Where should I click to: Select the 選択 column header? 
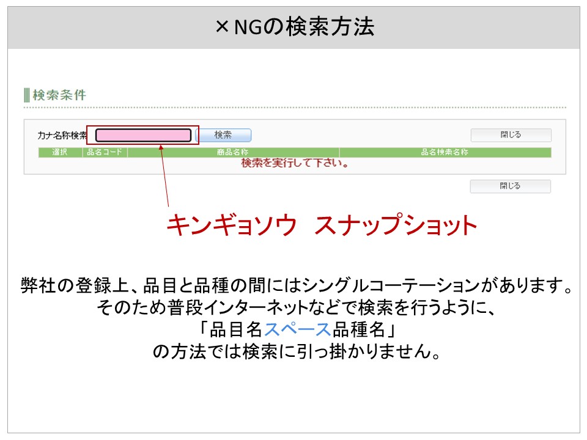[60, 152]
